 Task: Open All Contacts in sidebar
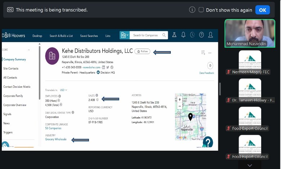tap(10, 78)
